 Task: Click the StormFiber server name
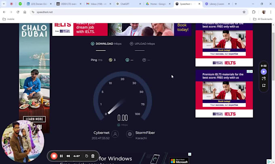tap(145, 133)
